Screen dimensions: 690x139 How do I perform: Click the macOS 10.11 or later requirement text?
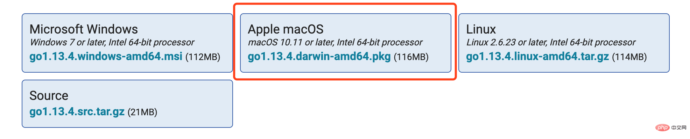(x=335, y=42)
